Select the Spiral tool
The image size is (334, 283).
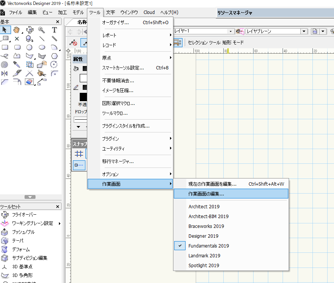(5, 65)
